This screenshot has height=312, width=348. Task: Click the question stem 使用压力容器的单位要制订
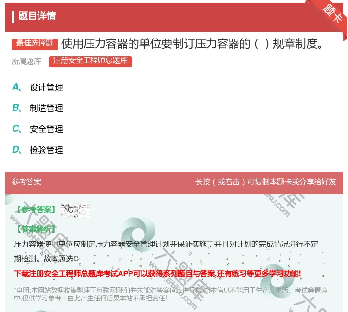click(192, 44)
